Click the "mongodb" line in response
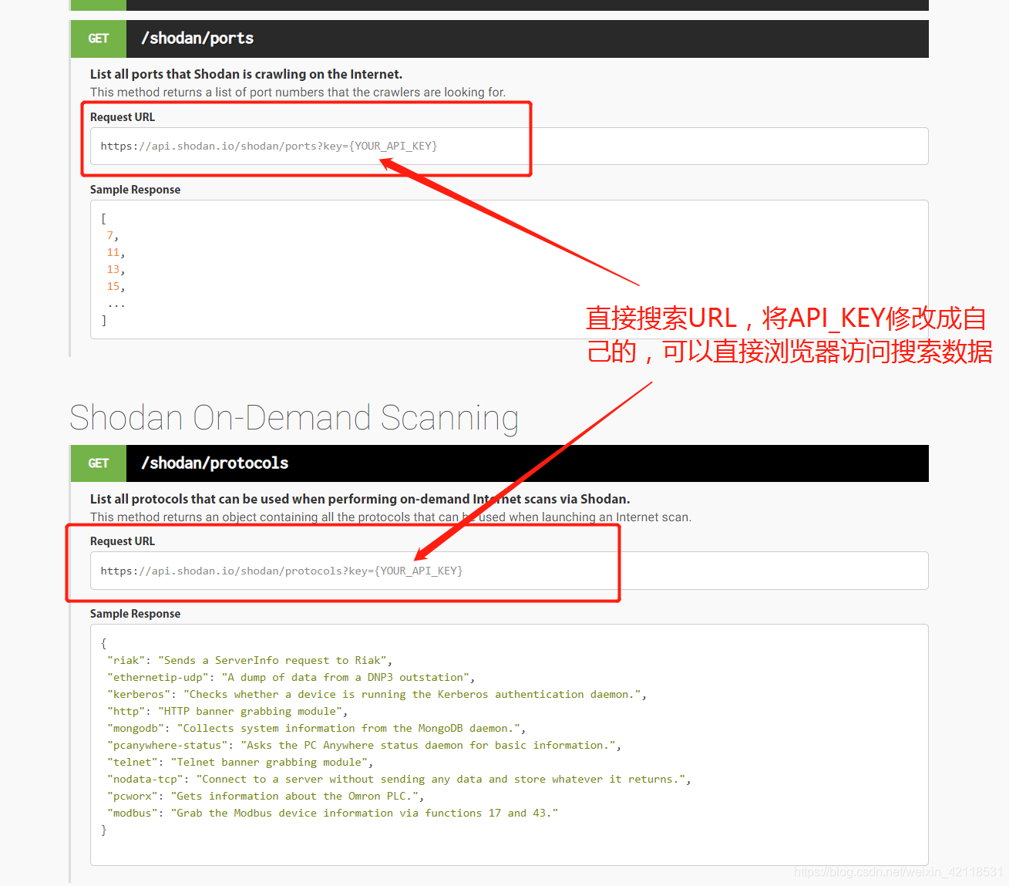Image resolution: width=1009 pixels, height=886 pixels. point(317,729)
